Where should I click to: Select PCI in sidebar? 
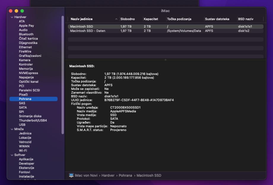(21, 86)
